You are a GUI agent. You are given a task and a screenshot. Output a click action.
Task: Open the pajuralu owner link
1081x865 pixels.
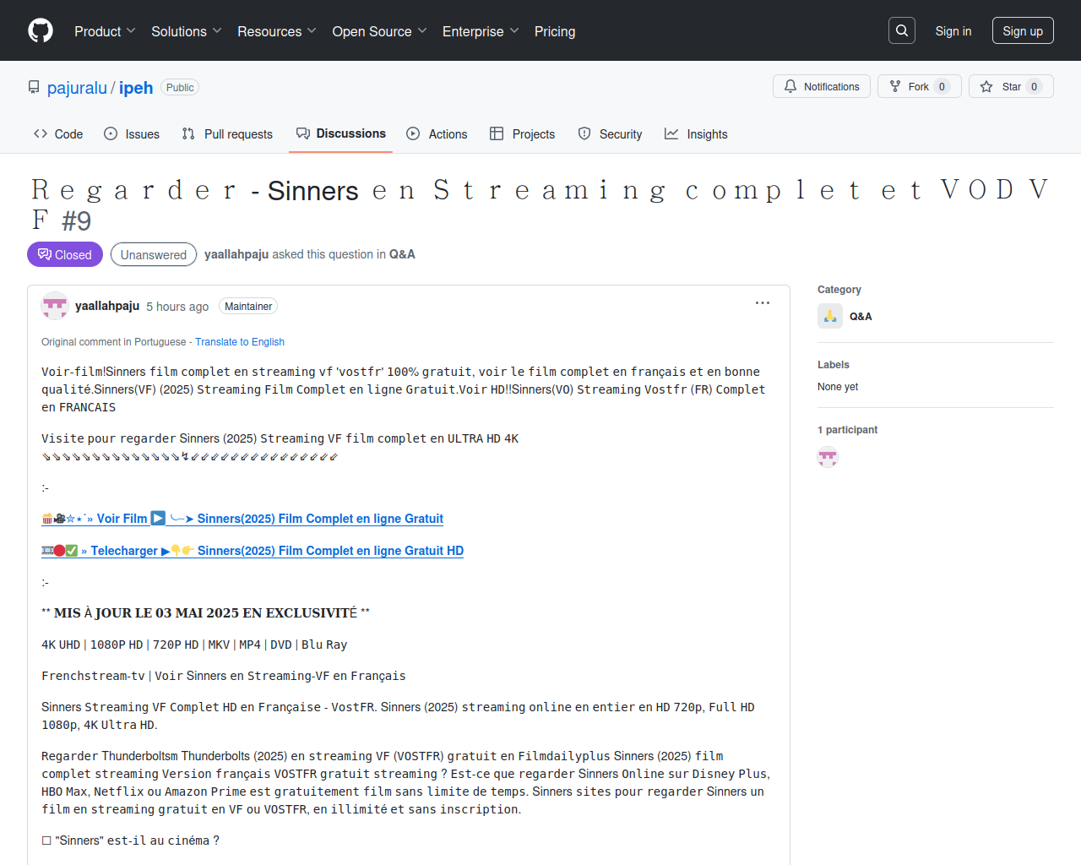click(x=77, y=88)
